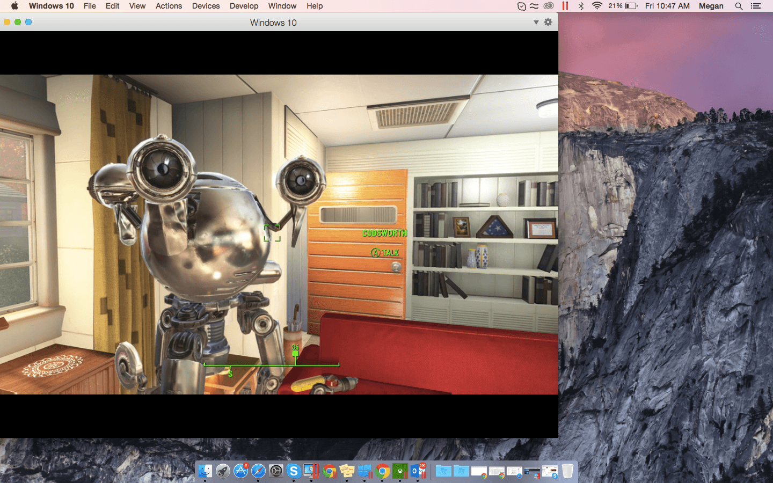Open the Trash in the dock

(x=567, y=471)
